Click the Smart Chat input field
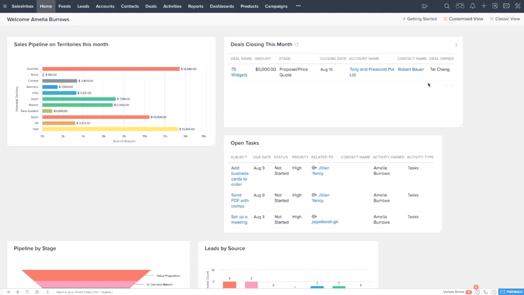This screenshot has height=295, width=524. 84,292
